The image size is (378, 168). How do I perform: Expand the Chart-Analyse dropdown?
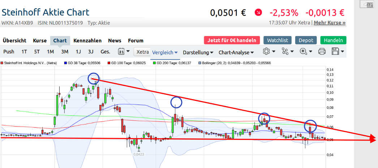click(236, 52)
